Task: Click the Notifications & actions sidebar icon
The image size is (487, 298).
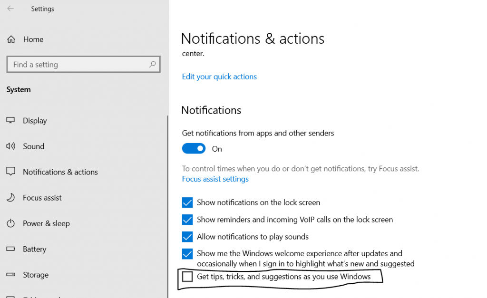Action: coord(10,172)
